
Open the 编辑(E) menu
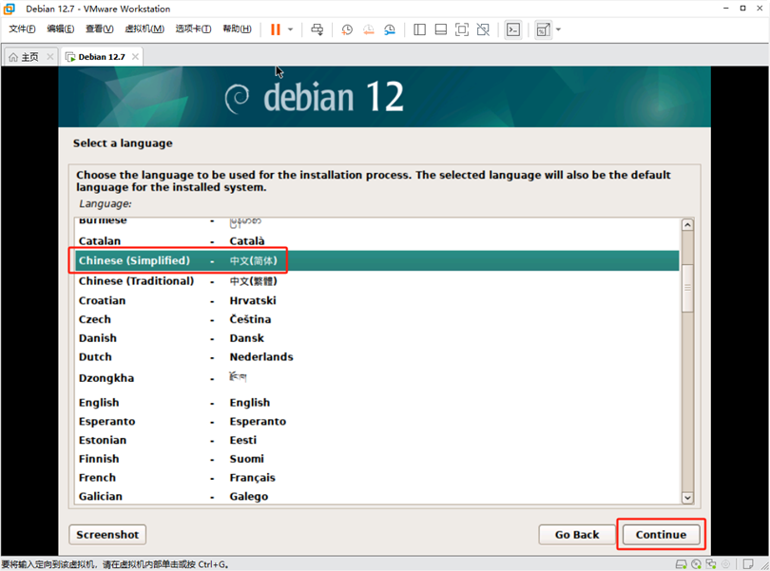click(61, 29)
